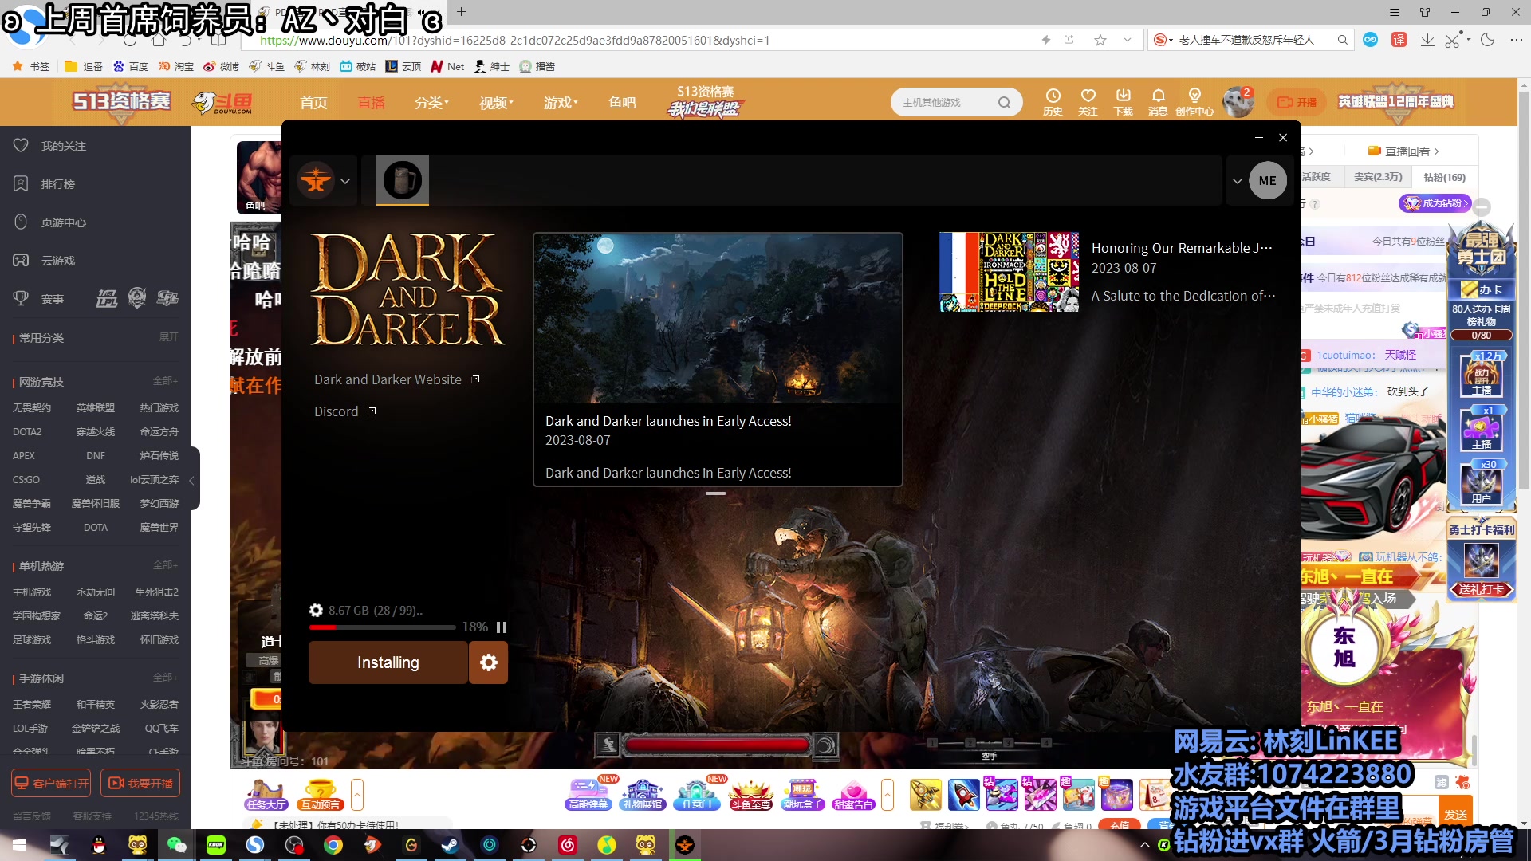1531x861 pixels.
Task: Click the translate 译 extension icon
Action: 1399,40
